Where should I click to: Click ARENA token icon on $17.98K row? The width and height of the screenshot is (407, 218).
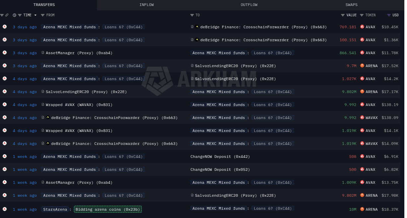[x=362, y=195]
